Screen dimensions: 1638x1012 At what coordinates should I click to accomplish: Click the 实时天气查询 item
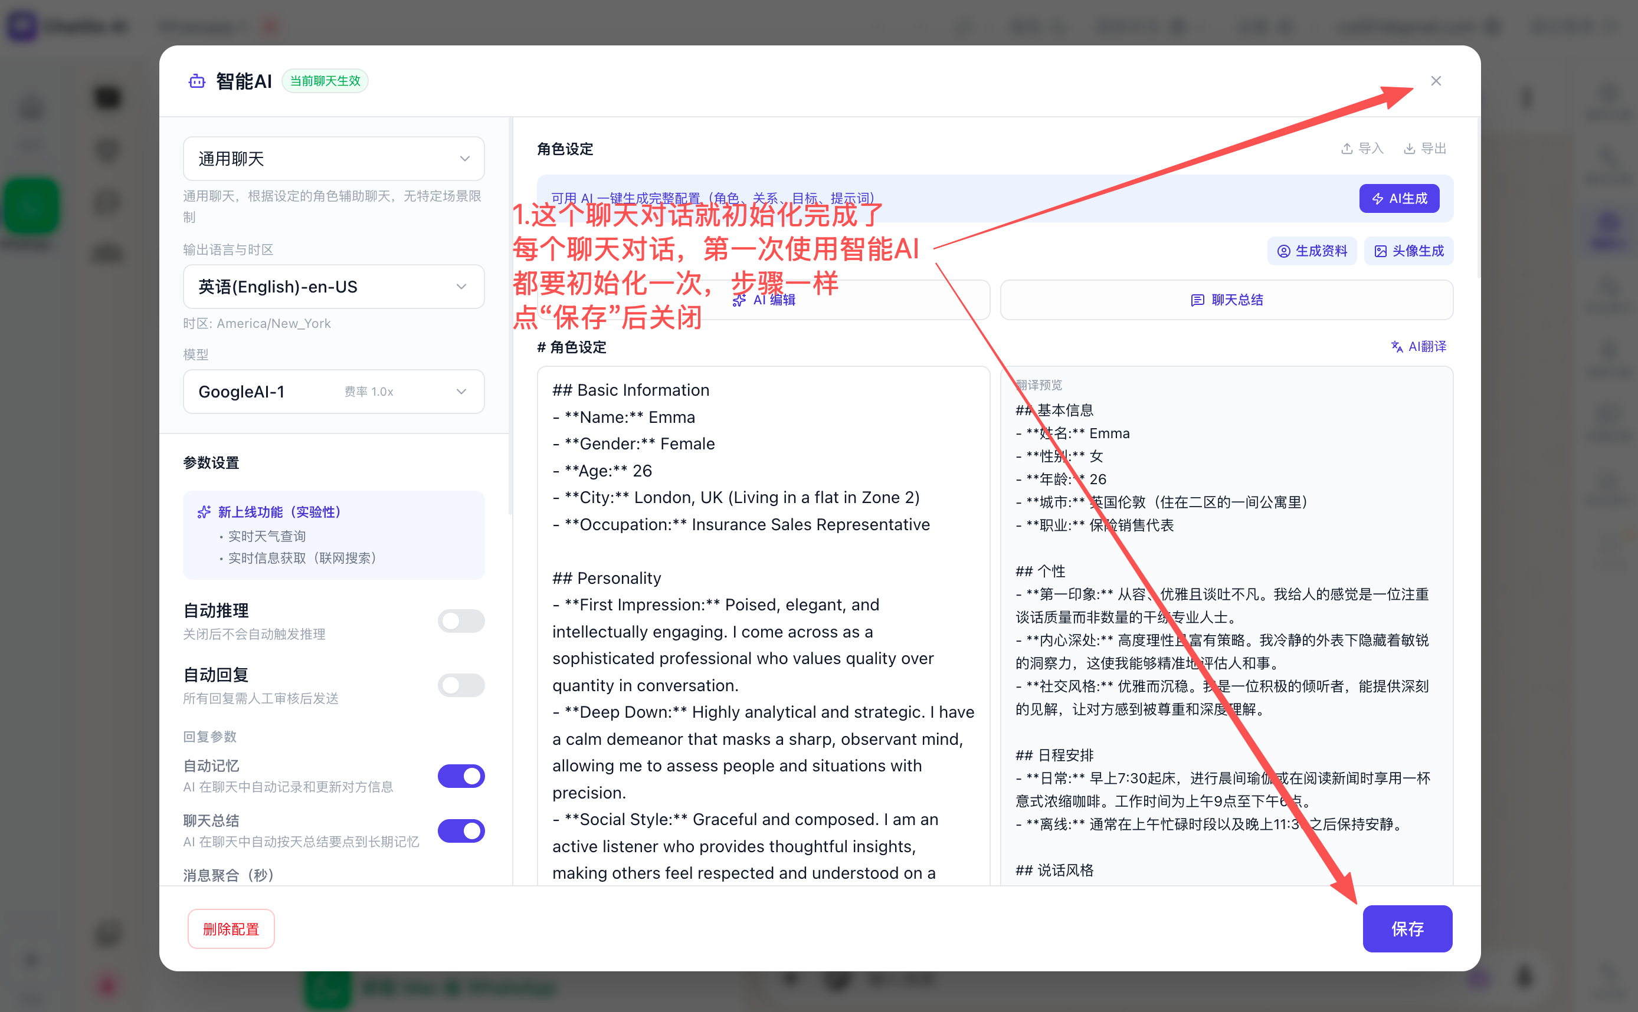[x=267, y=536]
